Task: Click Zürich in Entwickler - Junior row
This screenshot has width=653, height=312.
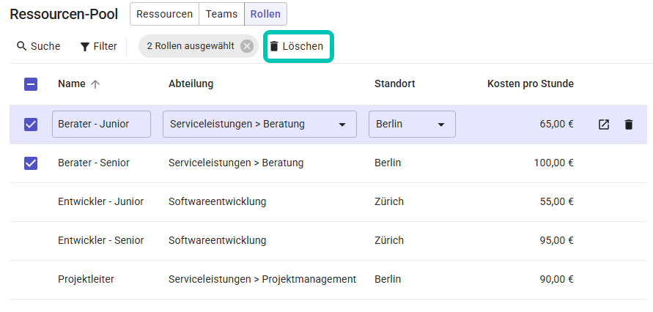Action: (389, 201)
